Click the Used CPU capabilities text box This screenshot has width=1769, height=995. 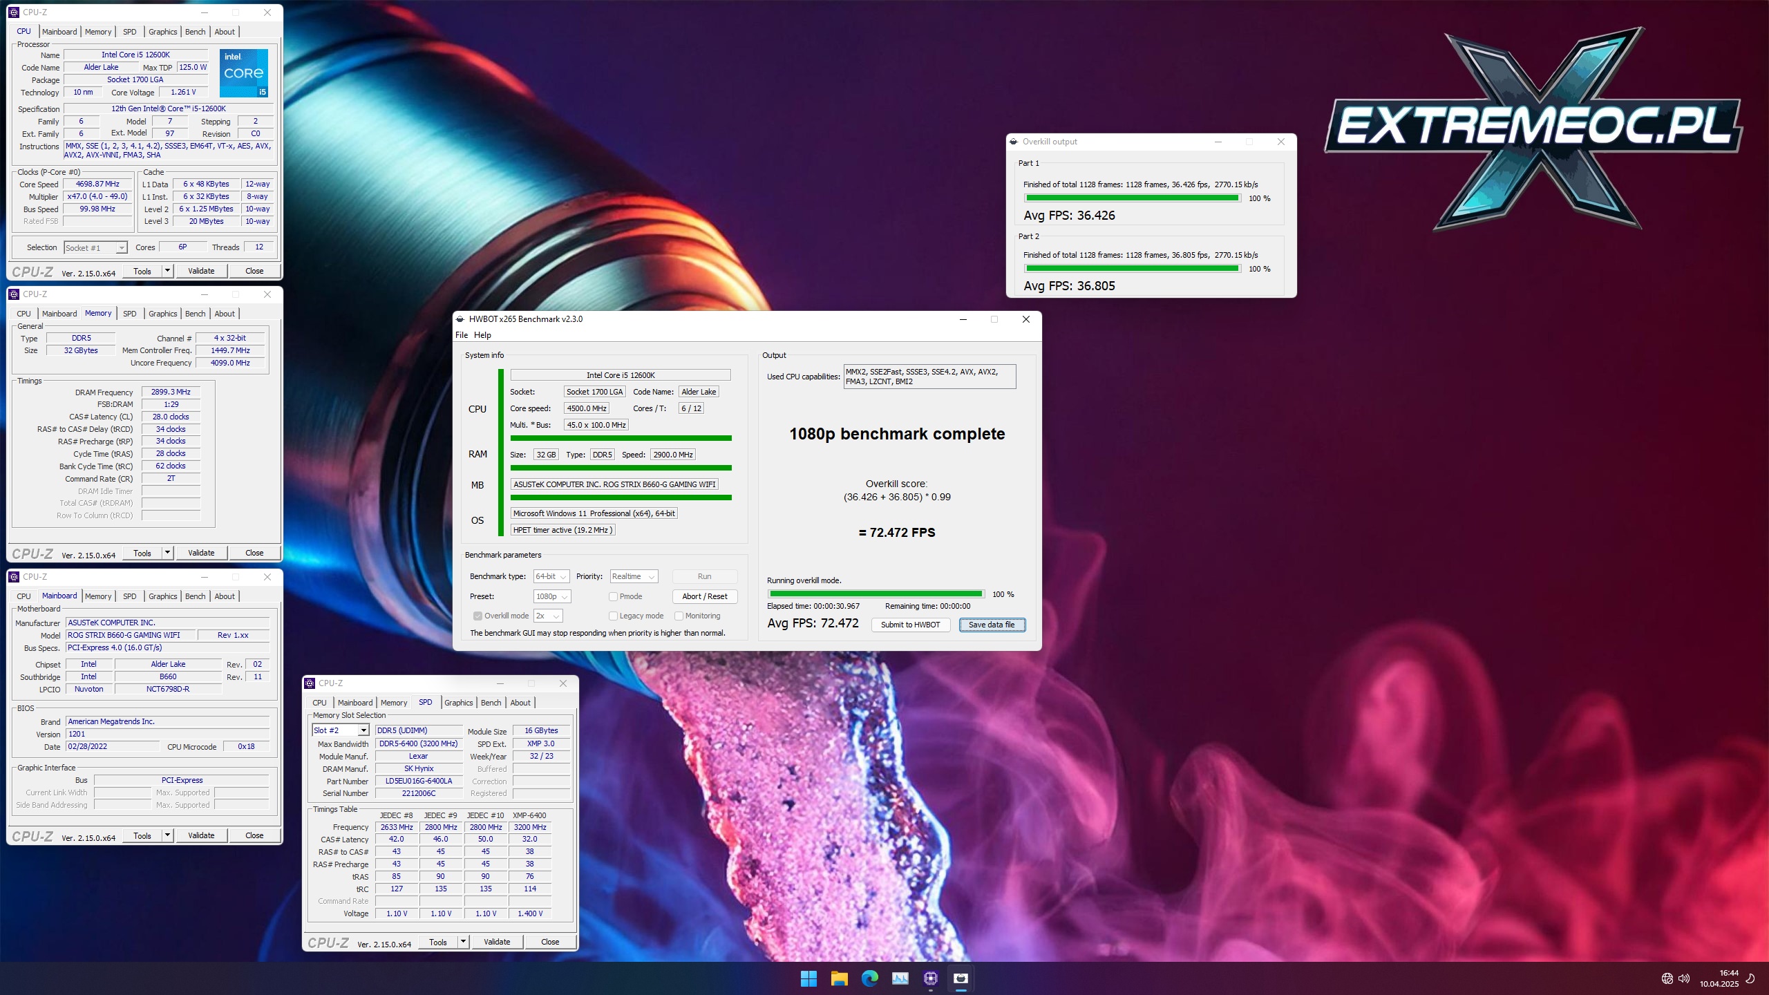click(929, 377)
